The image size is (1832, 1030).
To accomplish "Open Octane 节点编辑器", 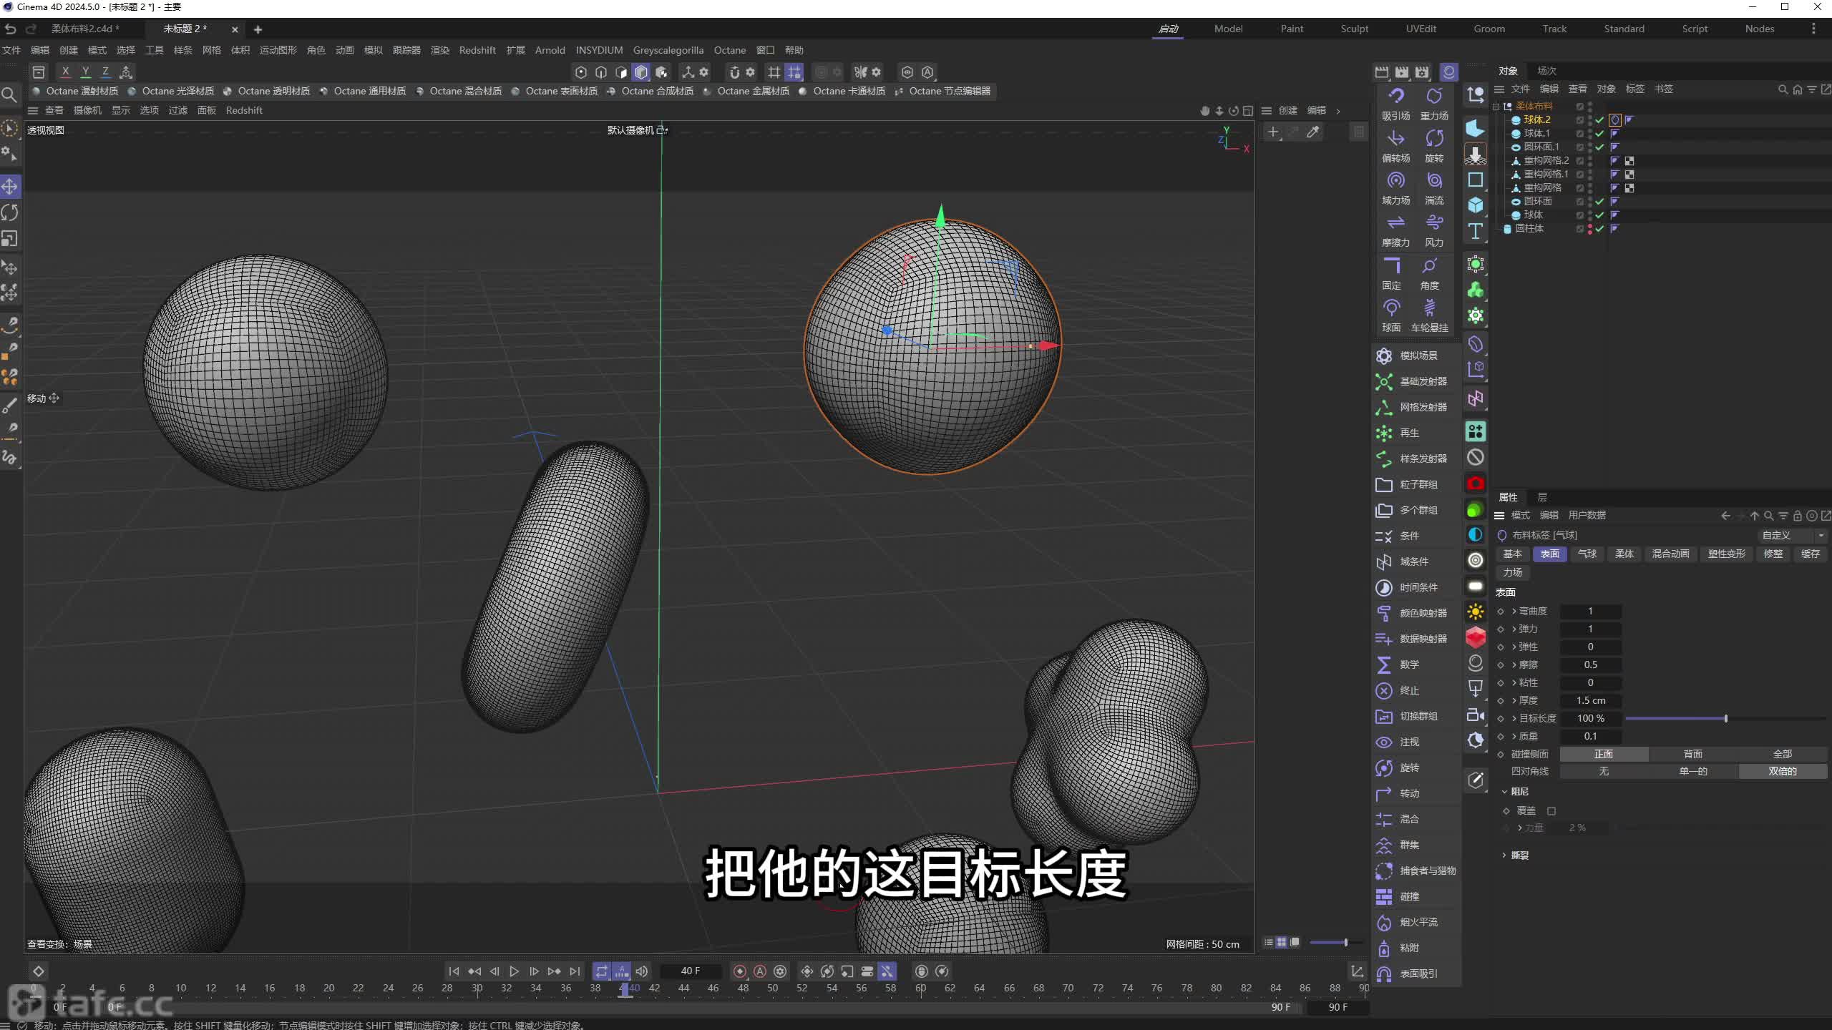I will (942, 91).
